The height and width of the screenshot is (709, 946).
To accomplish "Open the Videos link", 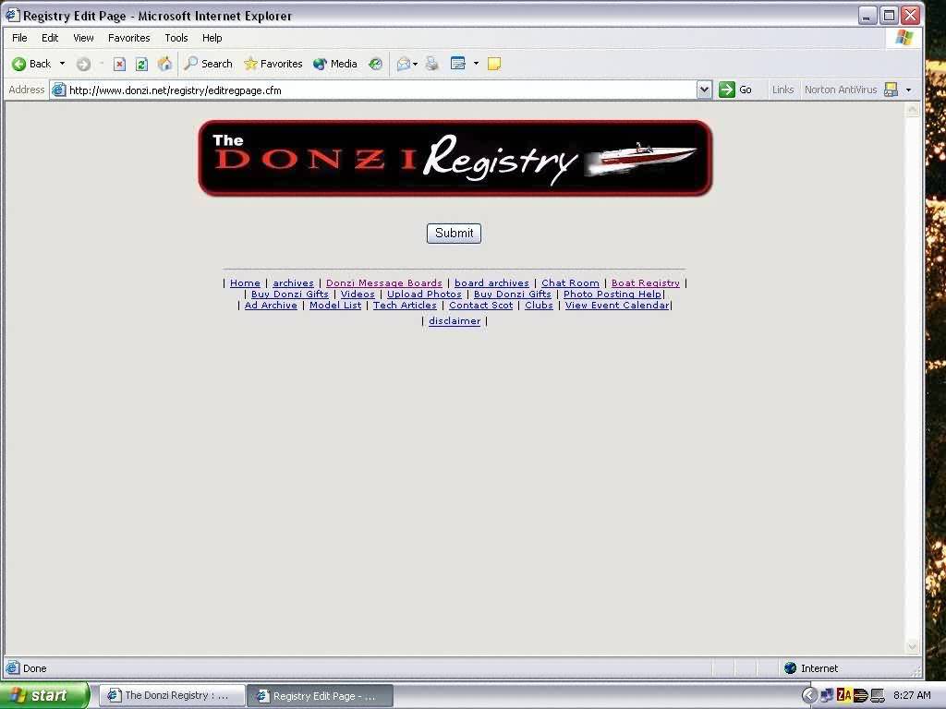I will click(358, 294).
